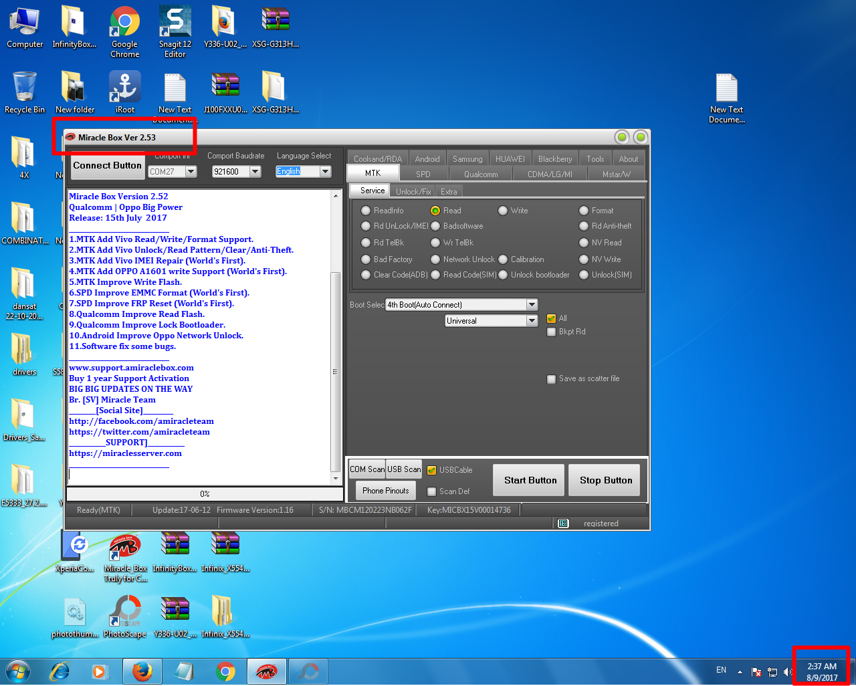Select the dansat 22-10-20 folder

[24, 294]
